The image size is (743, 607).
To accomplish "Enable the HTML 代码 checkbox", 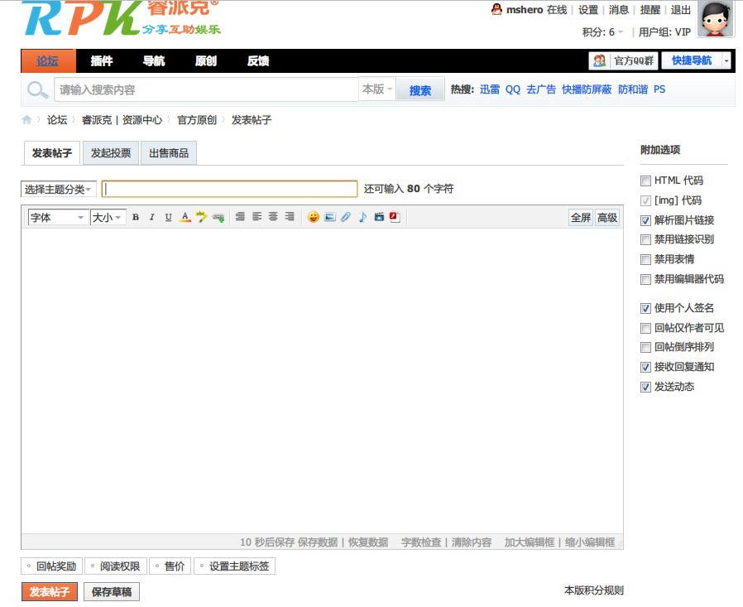I will 645,181.
